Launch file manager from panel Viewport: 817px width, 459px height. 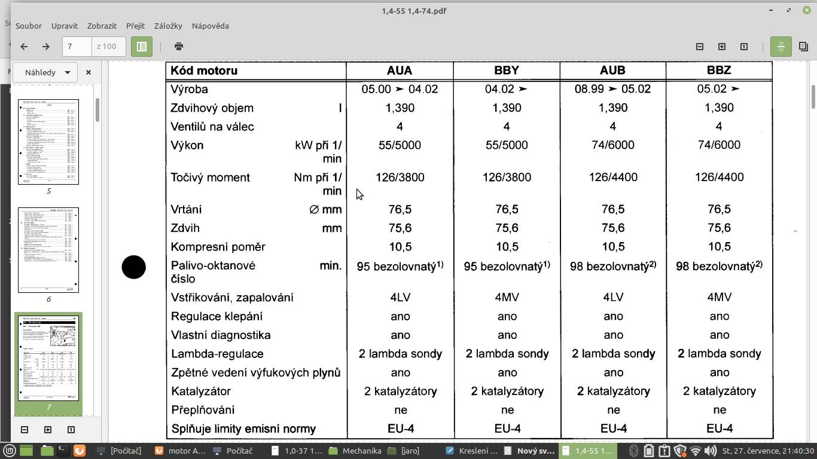pyautogui.click(x=46, y=451)
